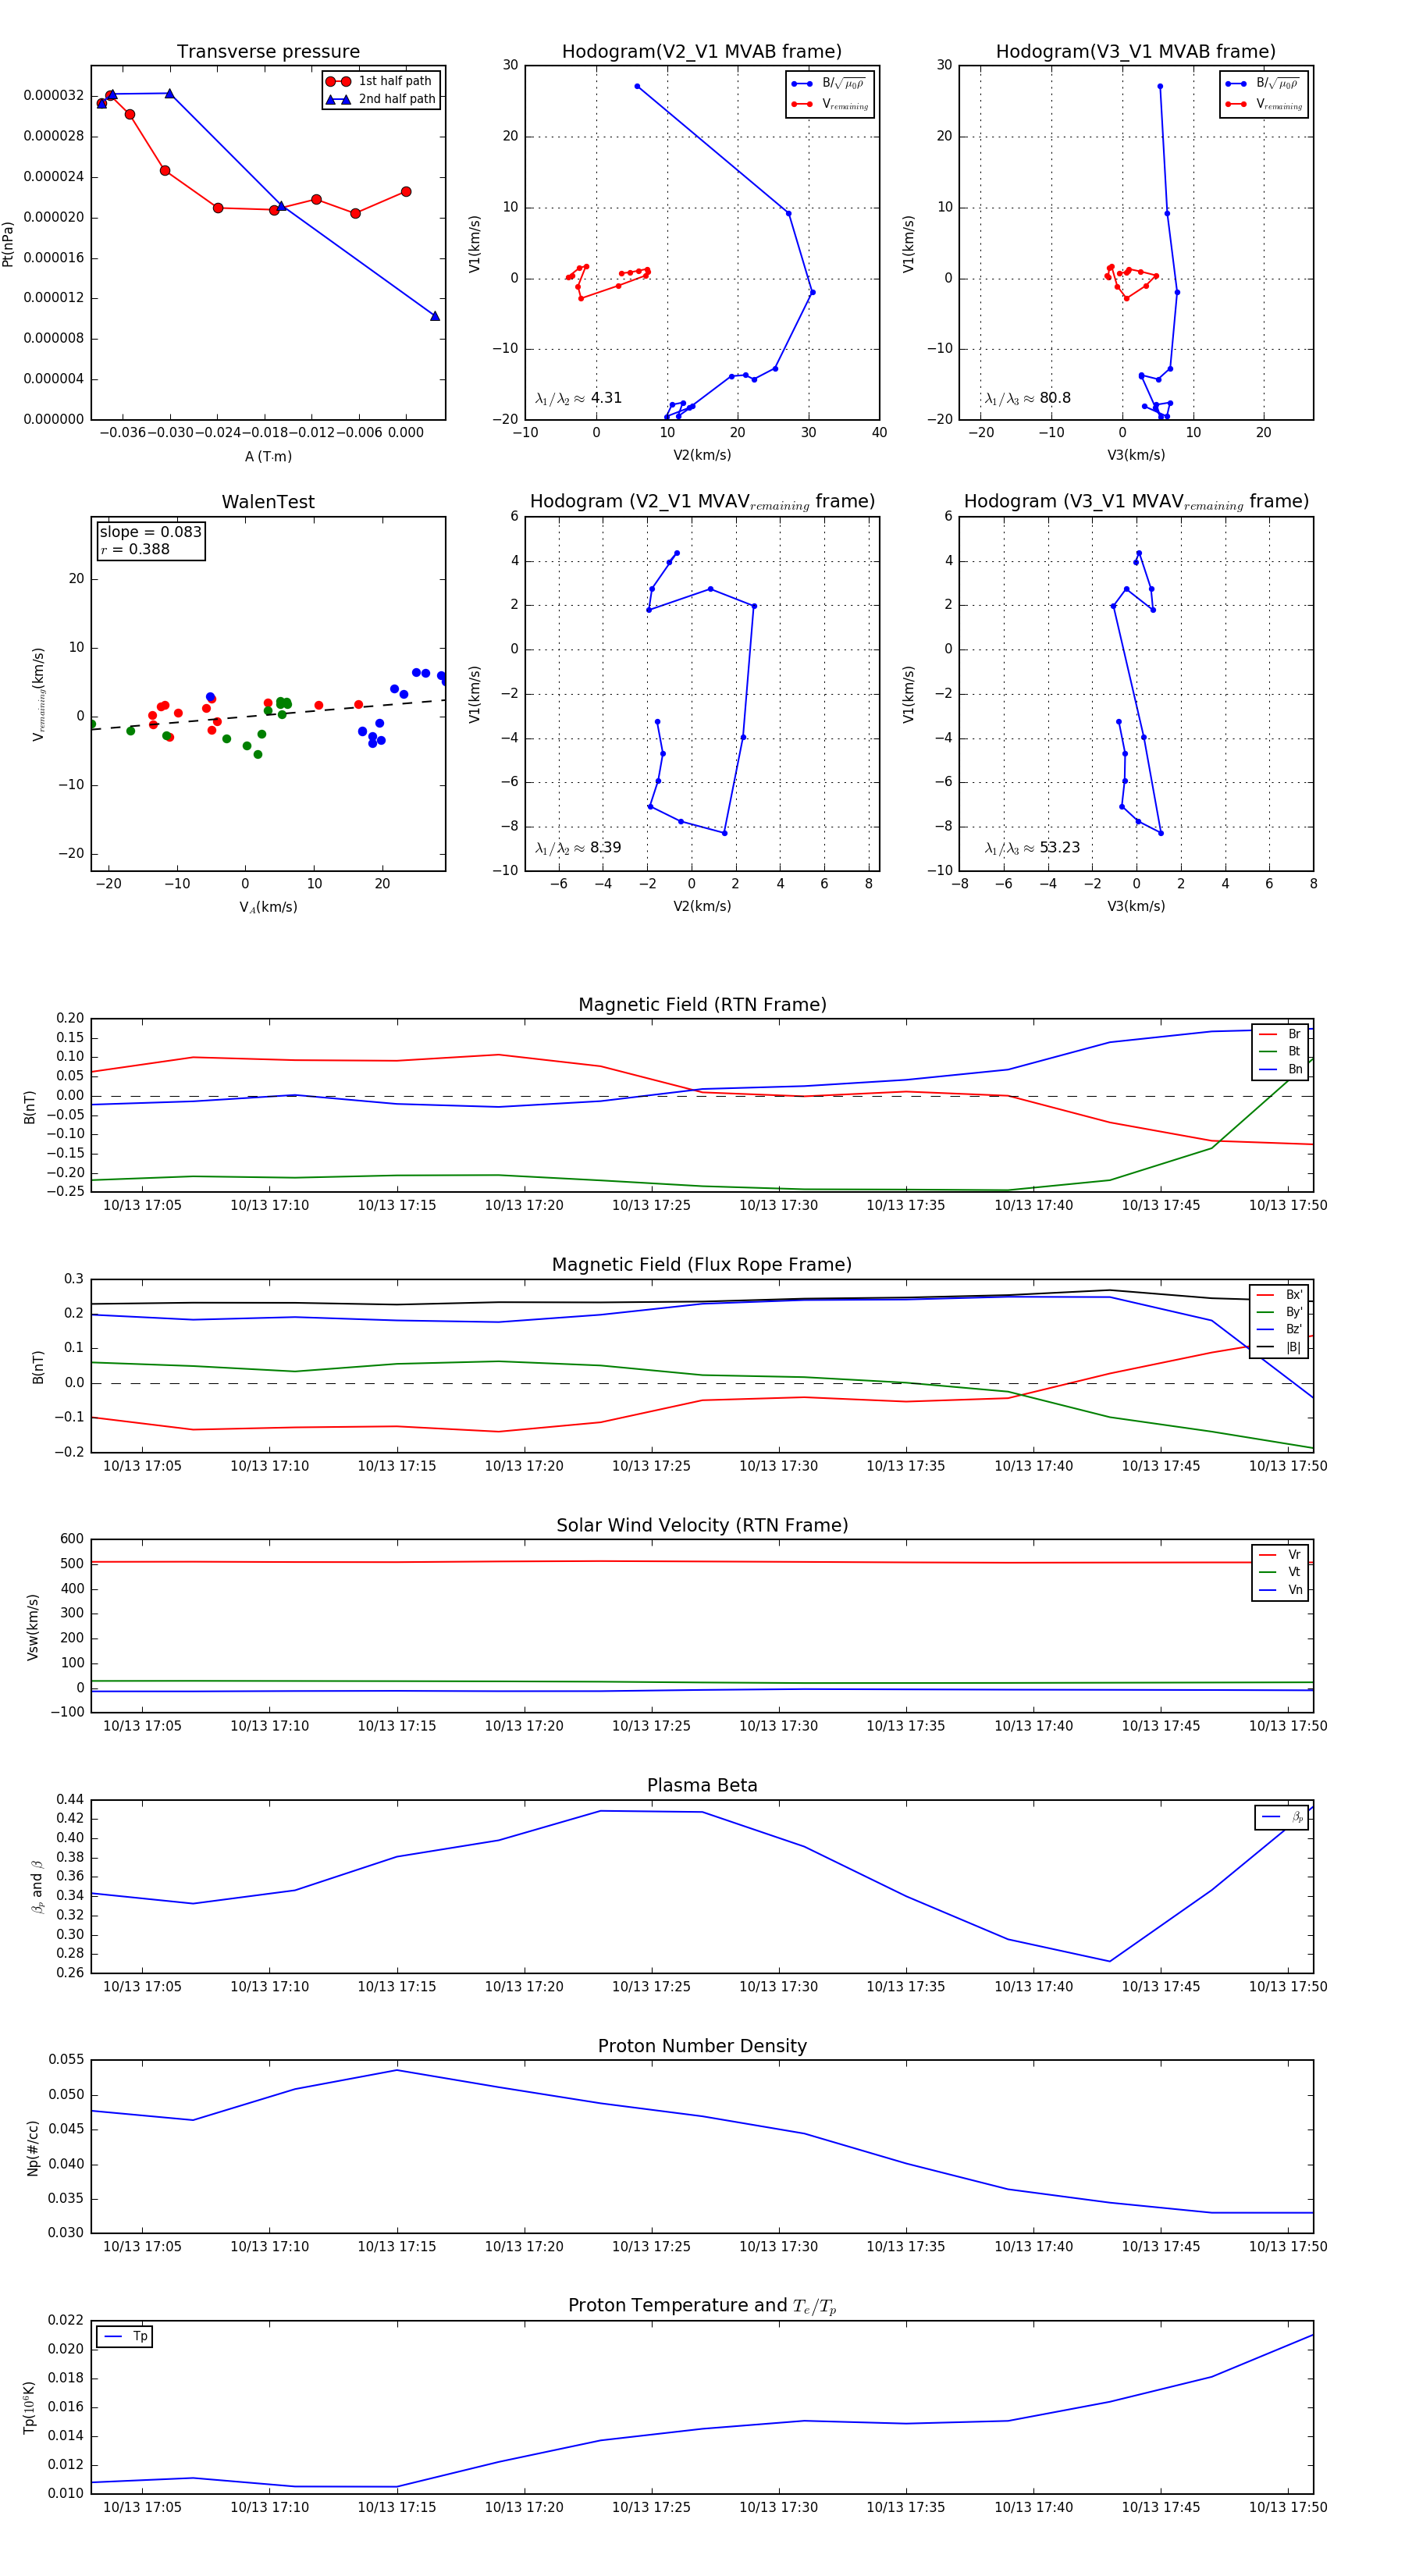Viewport: 1405px width, 2576px height.
Task: Click the 'Hodogram (V2_V1 MVAV remaining frame)' title
Action: pyautogui.click(x=702, y=502)
